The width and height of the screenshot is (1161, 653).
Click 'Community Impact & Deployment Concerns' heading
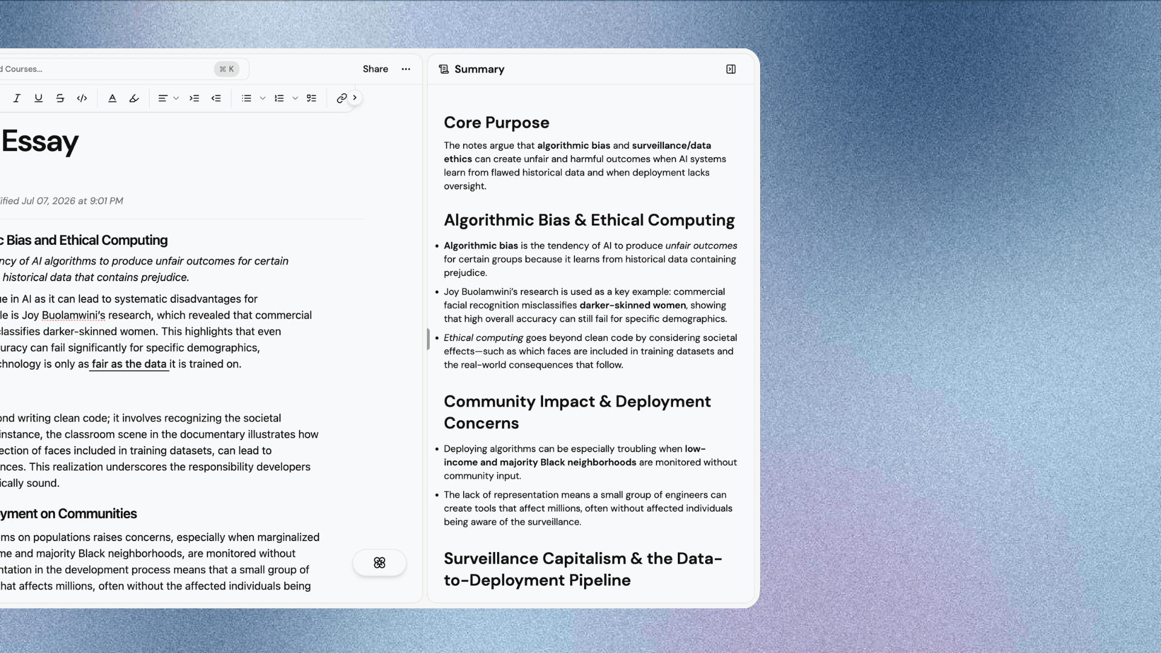click(577, 412)
